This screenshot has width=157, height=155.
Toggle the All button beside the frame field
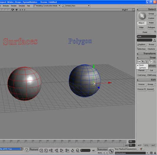pos(94,150)
